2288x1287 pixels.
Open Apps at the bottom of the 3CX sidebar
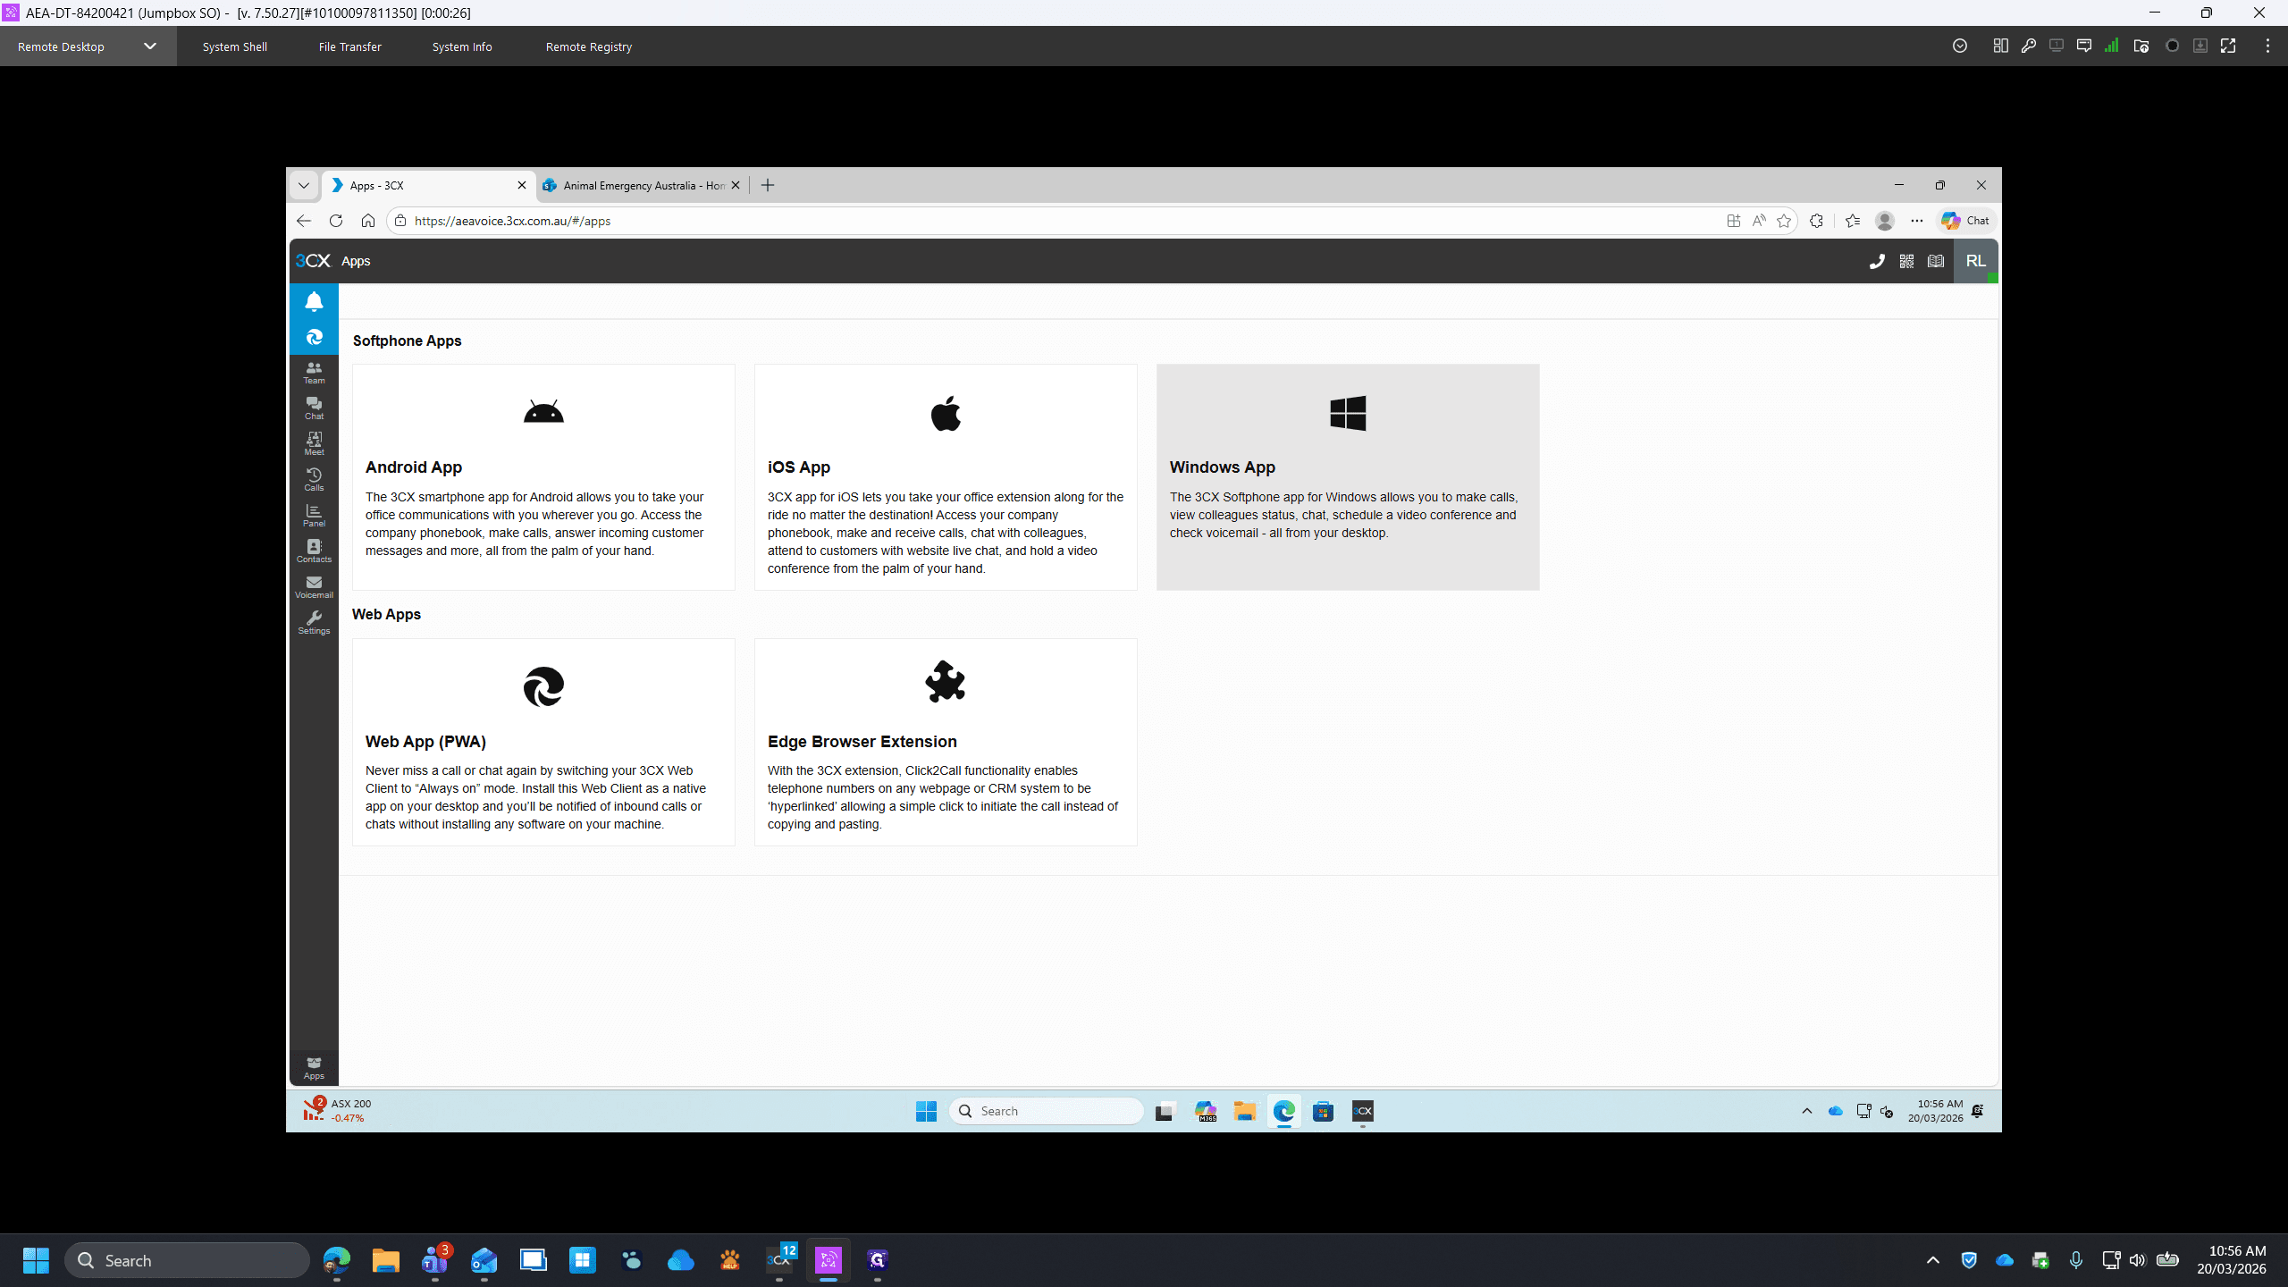pos(314,1068)
